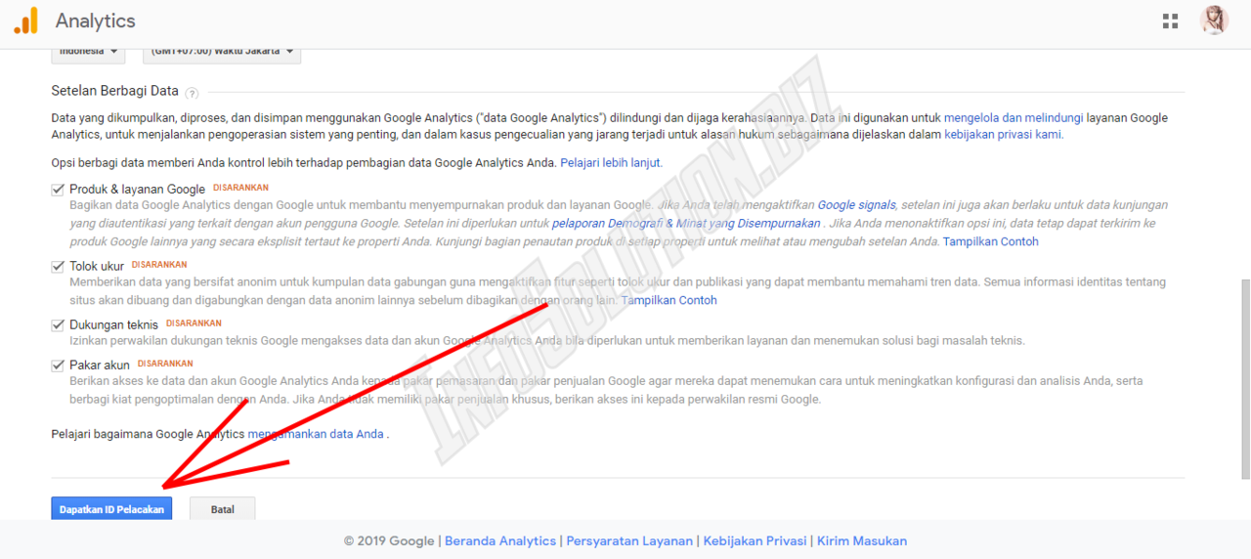Click the Pelajari lebih lanjut link

pos(611,163)
